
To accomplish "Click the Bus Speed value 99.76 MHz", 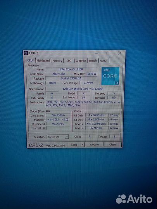I will point(58,124).
